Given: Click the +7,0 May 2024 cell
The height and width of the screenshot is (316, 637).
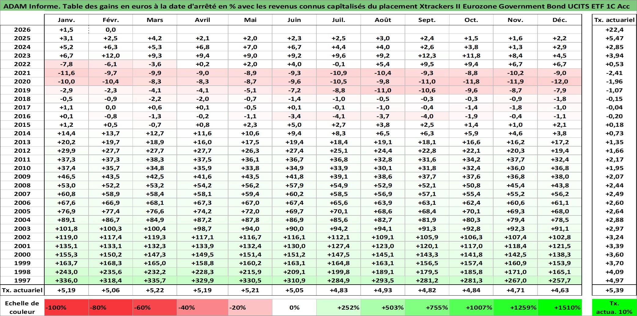Looking at the screenshot, I should (x=250, y=47).
